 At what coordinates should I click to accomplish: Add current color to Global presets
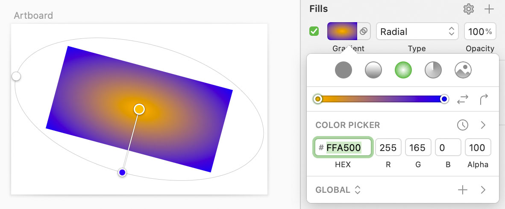(463, 190)
